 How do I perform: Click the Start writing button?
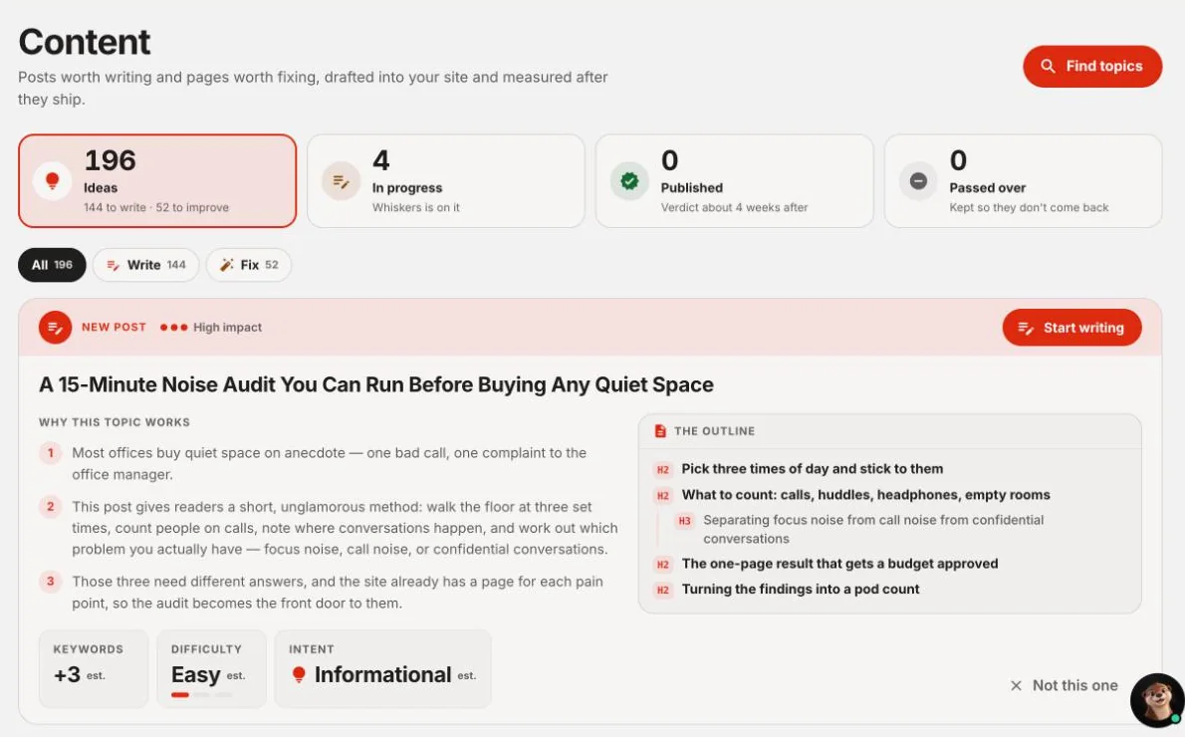tap(1071, 328)
